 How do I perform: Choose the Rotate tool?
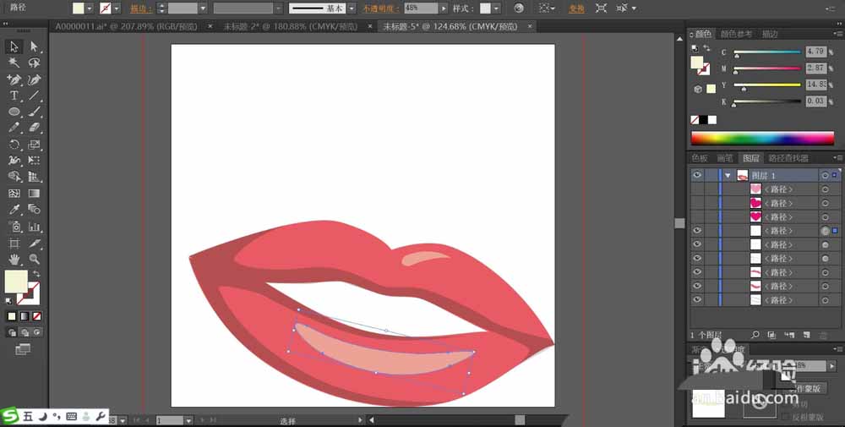14,145
